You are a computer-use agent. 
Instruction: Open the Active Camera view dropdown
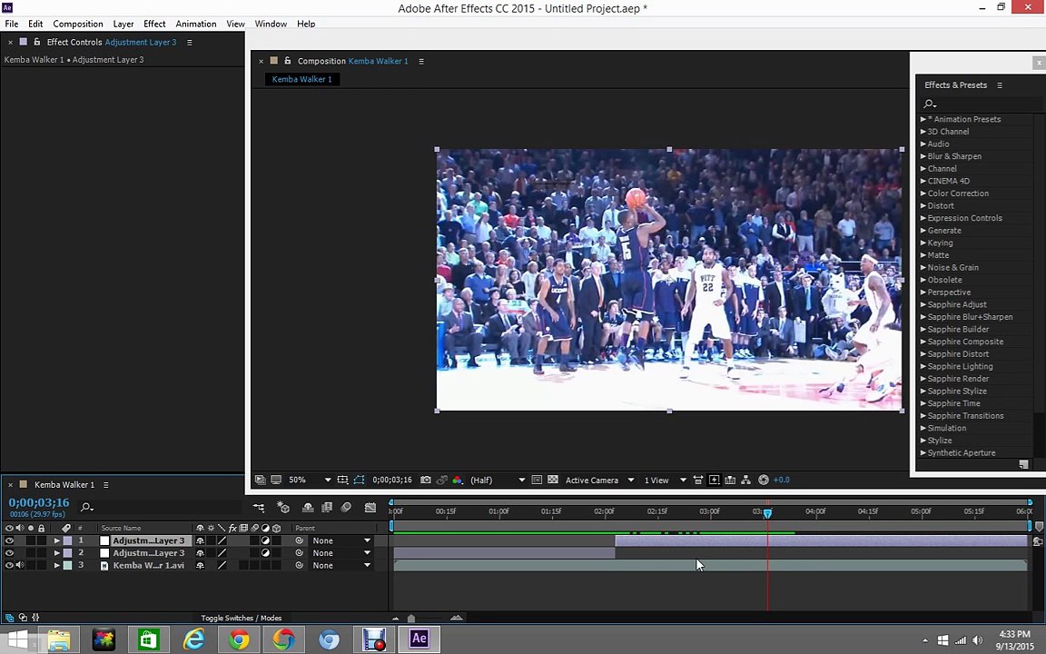coord(599,480)
